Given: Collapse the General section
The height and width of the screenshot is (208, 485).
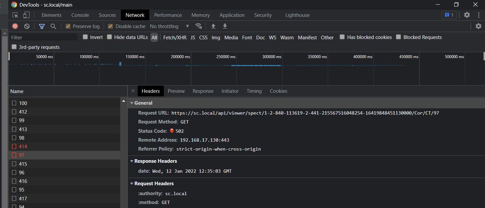Looking at the screenshot, I should (x=132, y=103).
